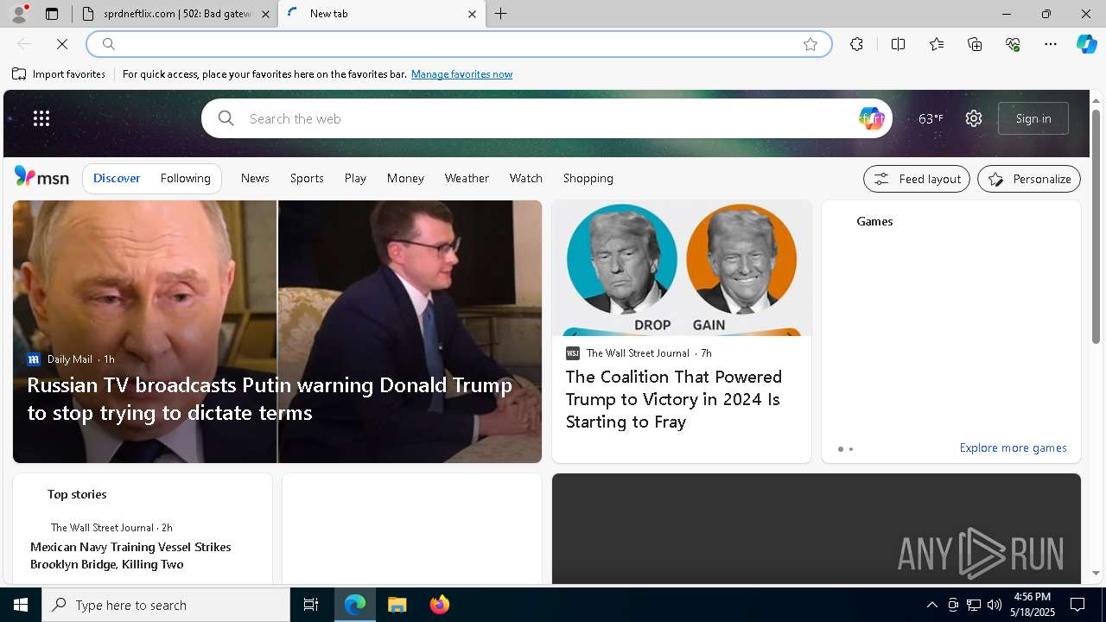Open the Putin warning Trump story

point(270,398)
